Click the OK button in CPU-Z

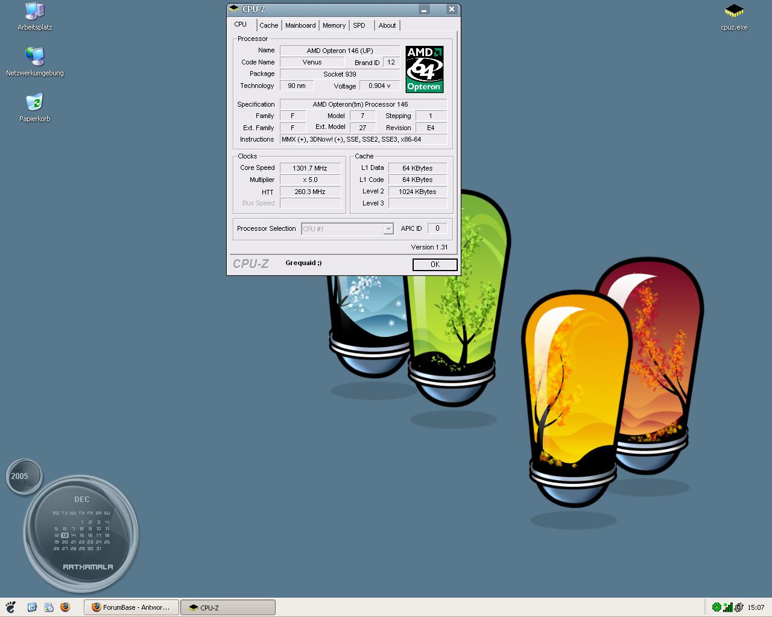pos(435,265)
